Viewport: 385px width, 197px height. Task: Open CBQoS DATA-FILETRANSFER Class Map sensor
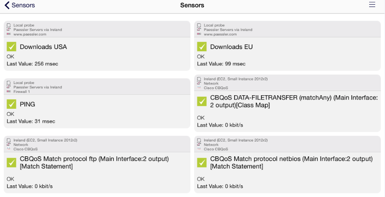pyautogui.click(x=294, y=101)
